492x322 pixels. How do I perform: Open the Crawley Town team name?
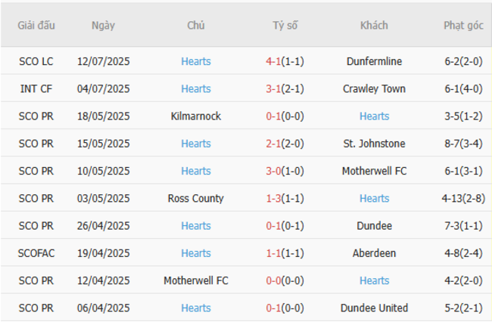tap(374, 88)
